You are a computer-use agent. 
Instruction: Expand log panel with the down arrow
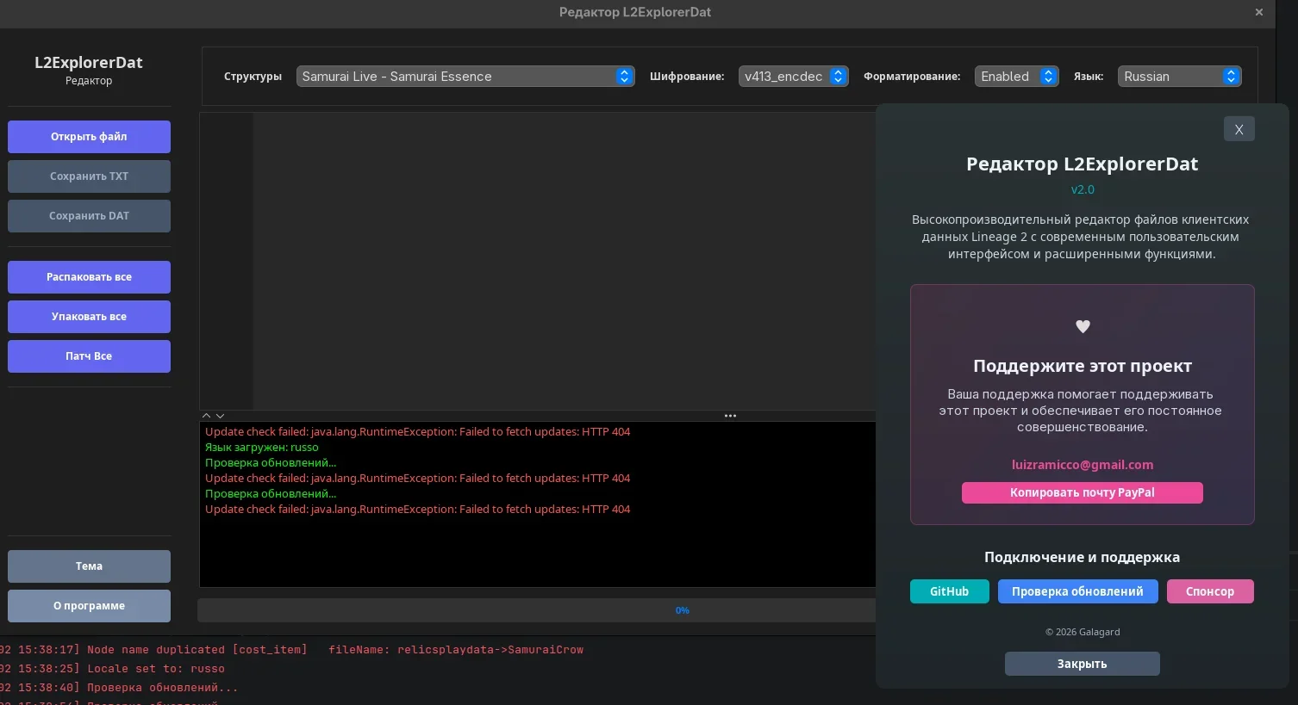pos(220,416)
